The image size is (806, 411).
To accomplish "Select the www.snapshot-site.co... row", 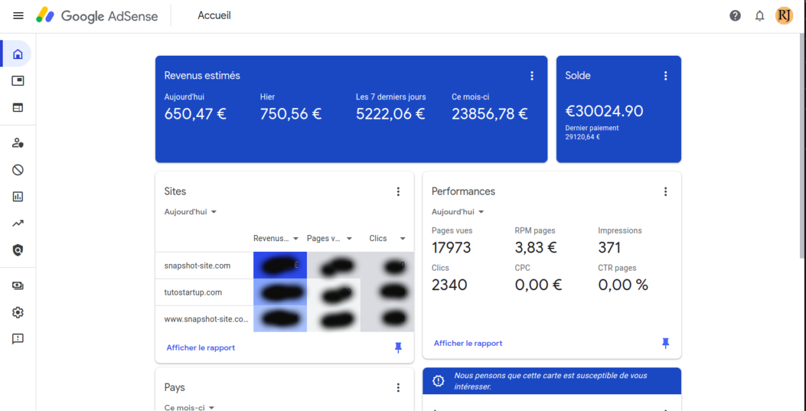I will 285,319.
